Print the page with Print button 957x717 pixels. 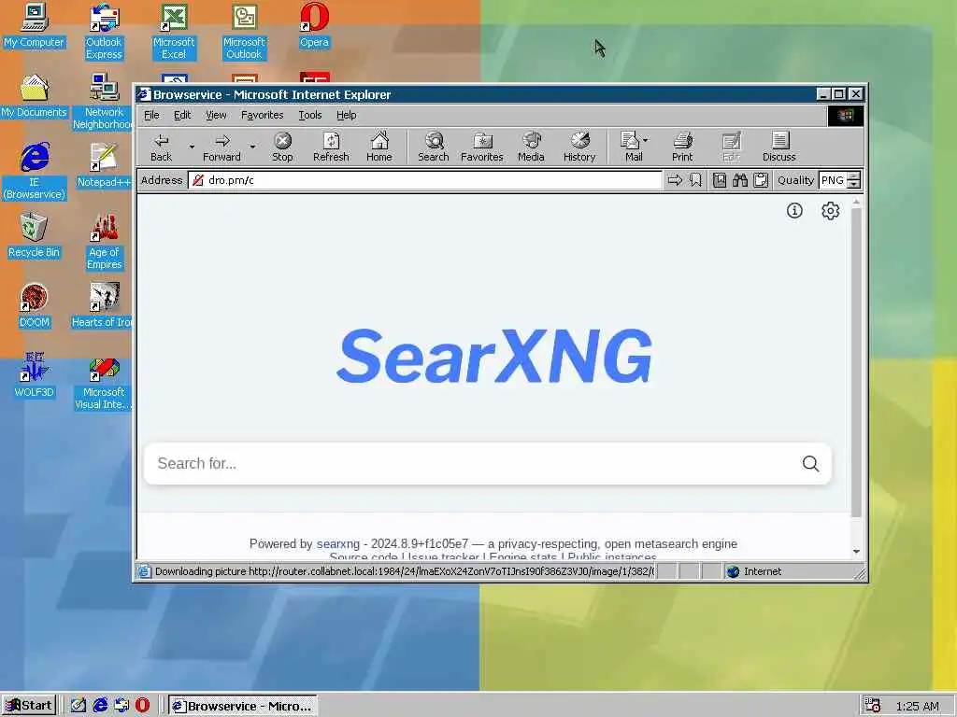point(682,147)
